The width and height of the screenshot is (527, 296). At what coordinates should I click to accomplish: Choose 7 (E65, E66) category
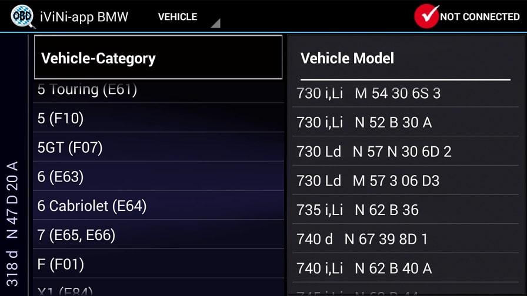(x=159, y=234)
